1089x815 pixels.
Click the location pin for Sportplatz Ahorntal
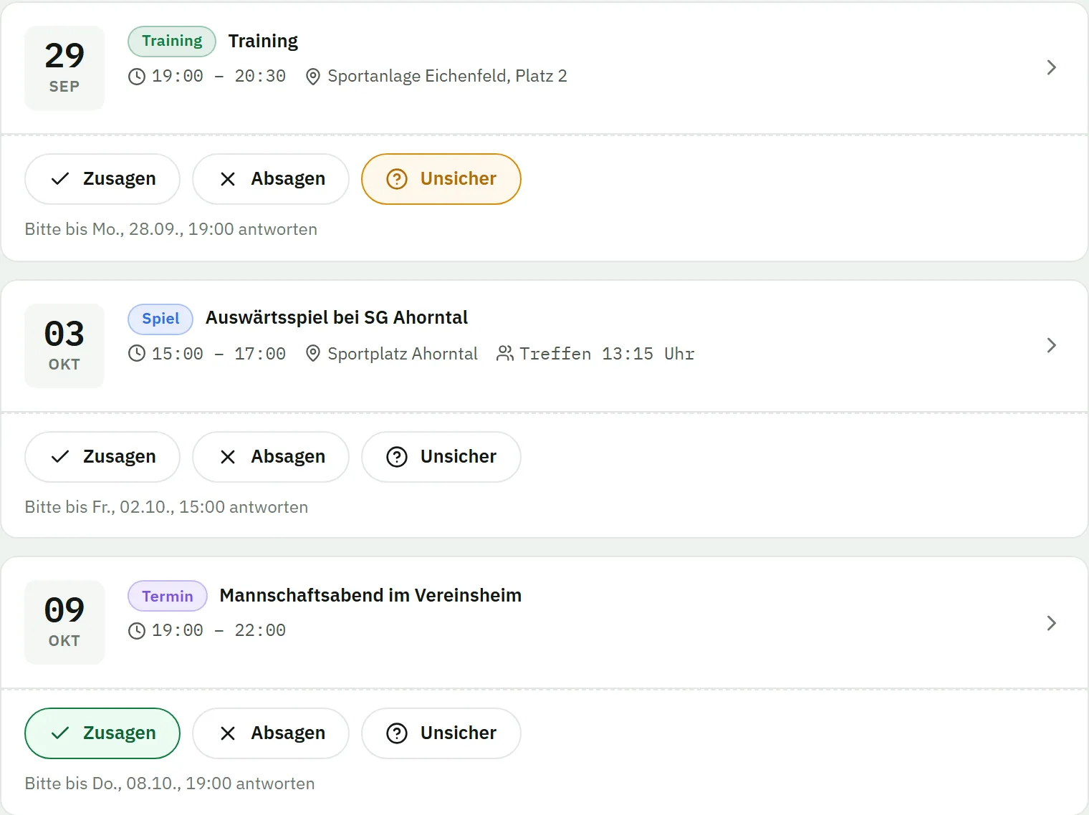point(313,354)
